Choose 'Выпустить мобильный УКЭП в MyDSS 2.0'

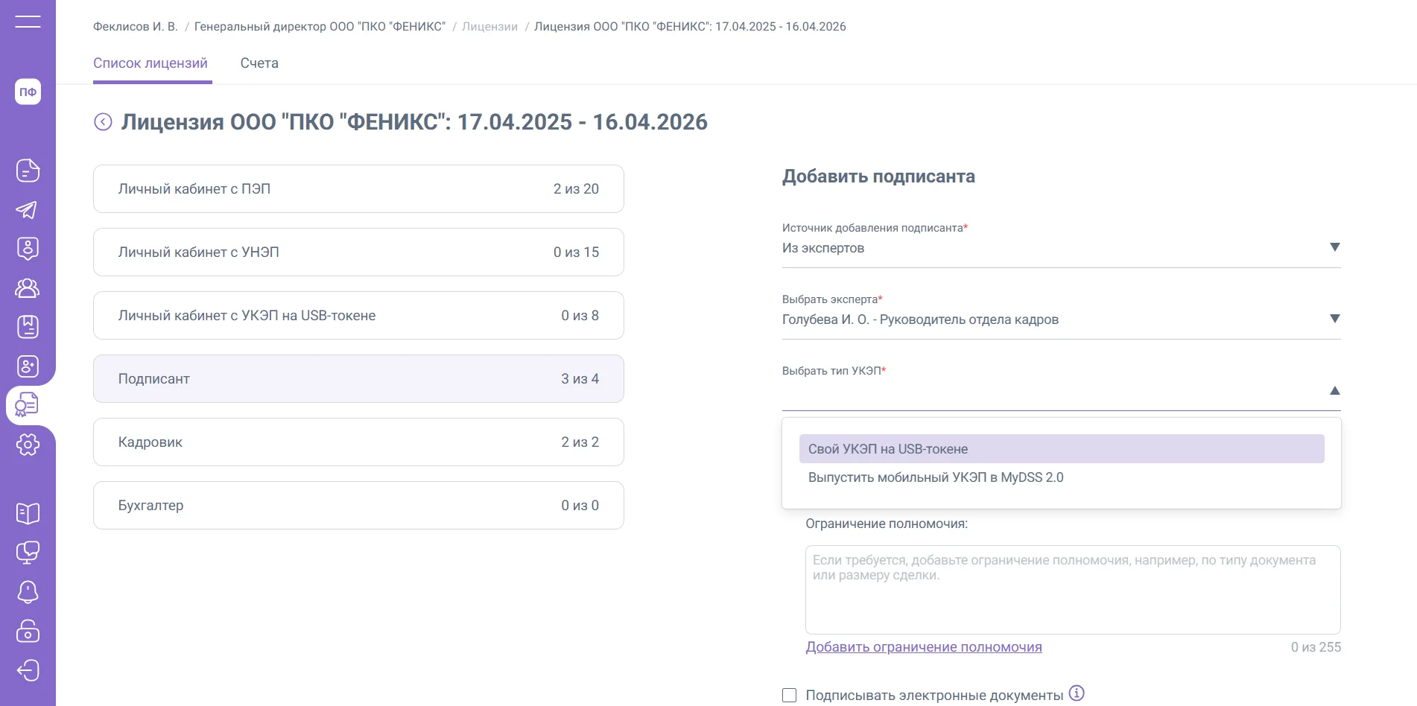tap(935, 477)
